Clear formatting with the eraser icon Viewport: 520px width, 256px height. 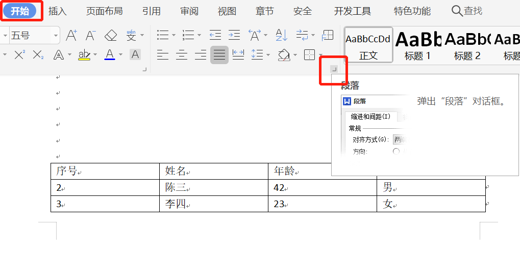tap(111, 35)
